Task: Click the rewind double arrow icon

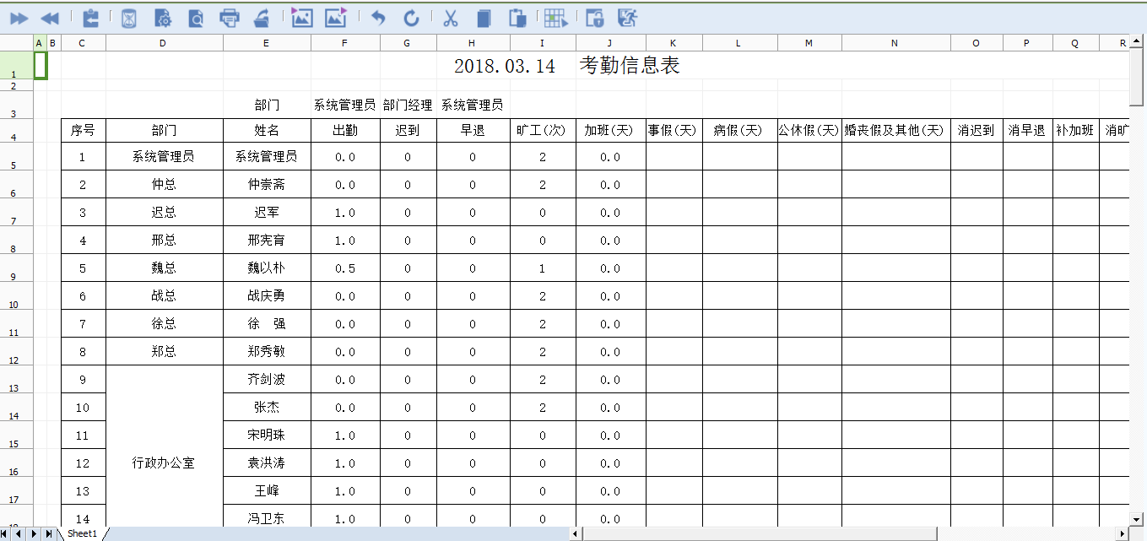Action: (50, 18)
